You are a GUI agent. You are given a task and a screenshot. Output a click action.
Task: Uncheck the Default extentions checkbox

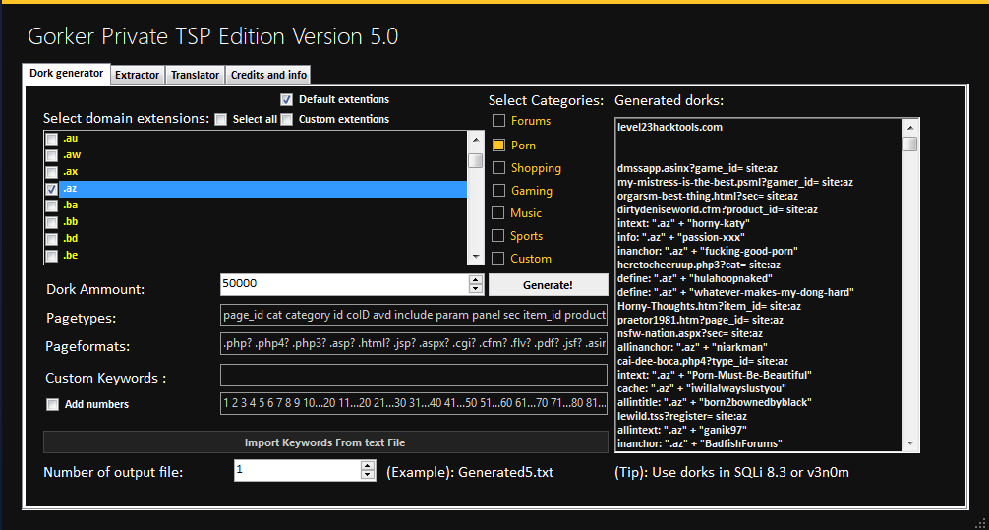(286, 99)
